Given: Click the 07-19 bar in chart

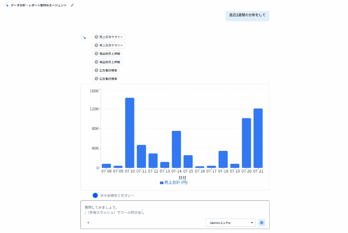Looking at the screenshot, I should (x=235, y=166).
